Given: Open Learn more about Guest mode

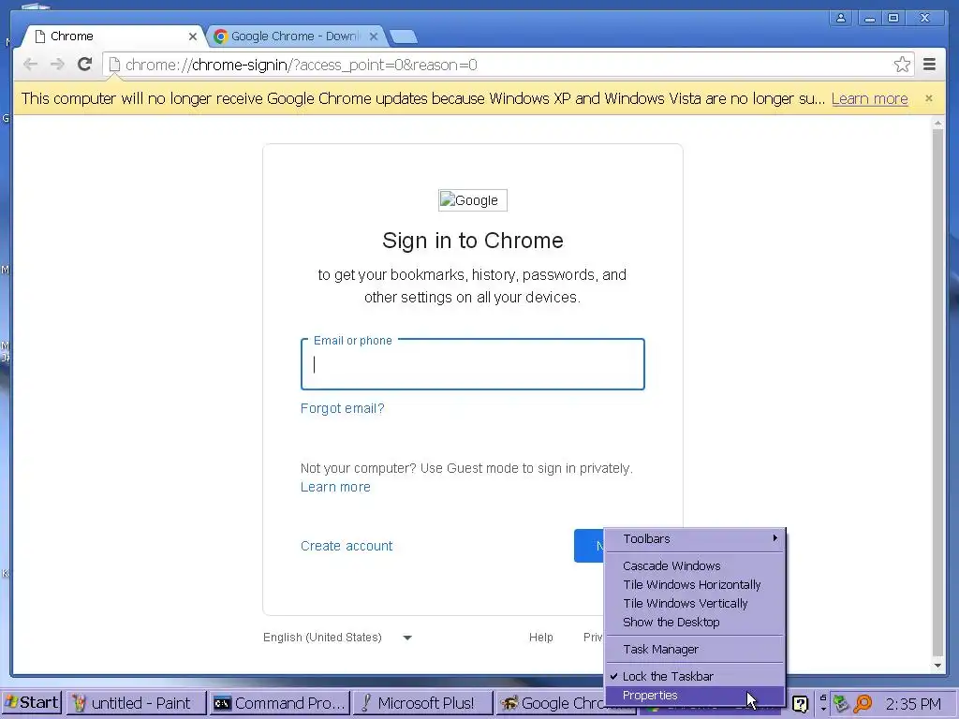Looking at the screenshot, I should pyautogui.click(x=335, y=487).
